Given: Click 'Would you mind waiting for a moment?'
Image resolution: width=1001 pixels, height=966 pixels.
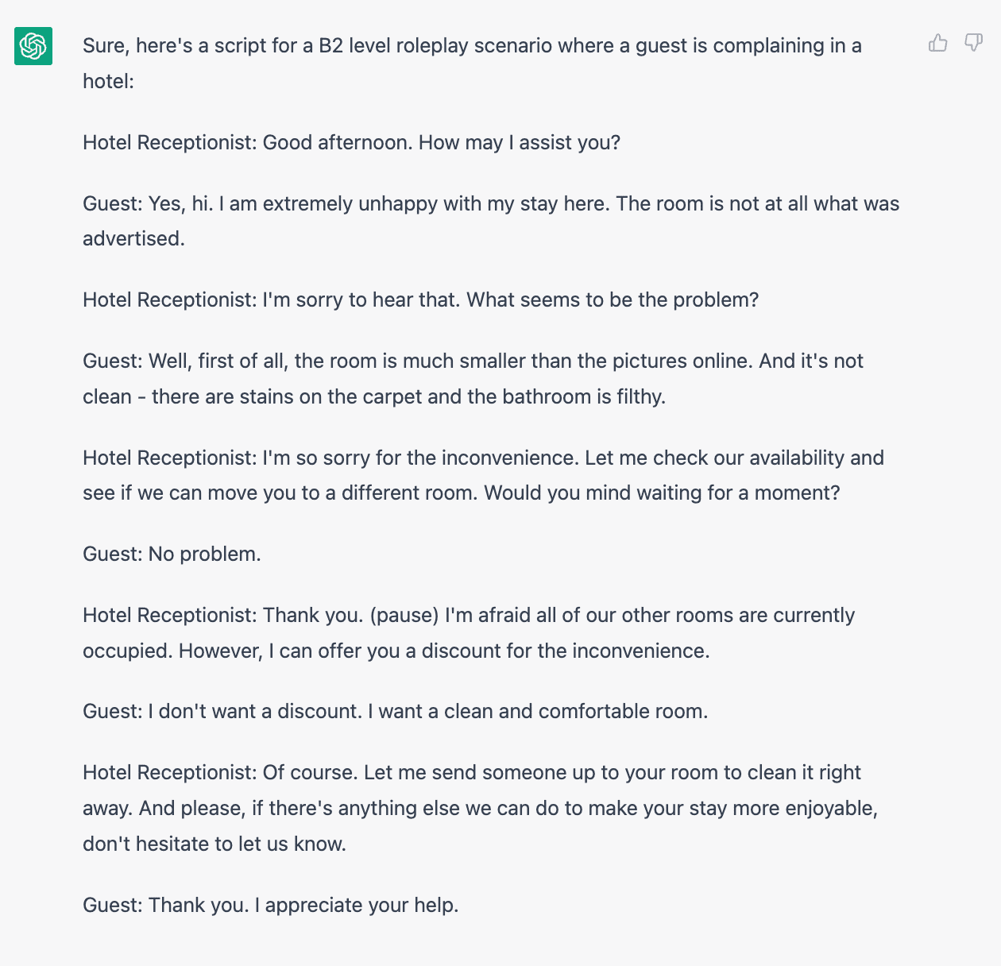Looking at the screenshot, I should click(662, 493).
